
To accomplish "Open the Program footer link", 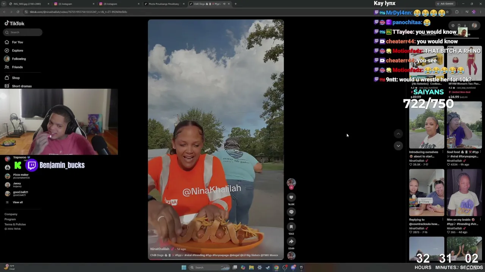I will 10,219.
